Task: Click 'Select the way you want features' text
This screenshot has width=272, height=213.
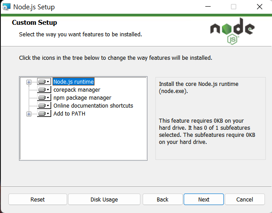Action: (x=80, y=35)
